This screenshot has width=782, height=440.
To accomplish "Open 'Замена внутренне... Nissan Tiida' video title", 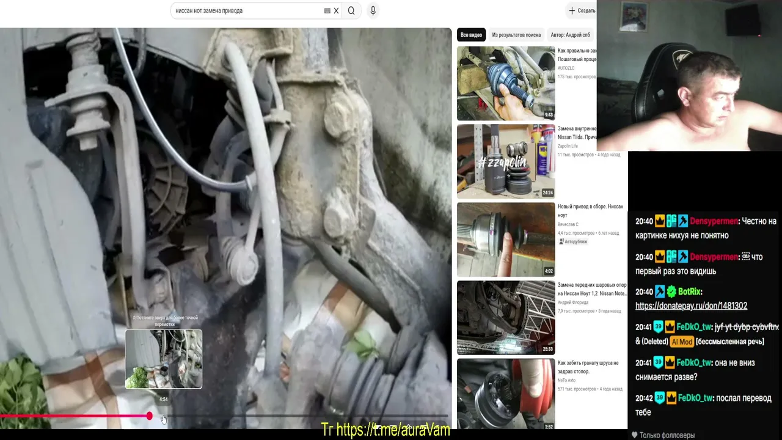I will pos(577,133).
